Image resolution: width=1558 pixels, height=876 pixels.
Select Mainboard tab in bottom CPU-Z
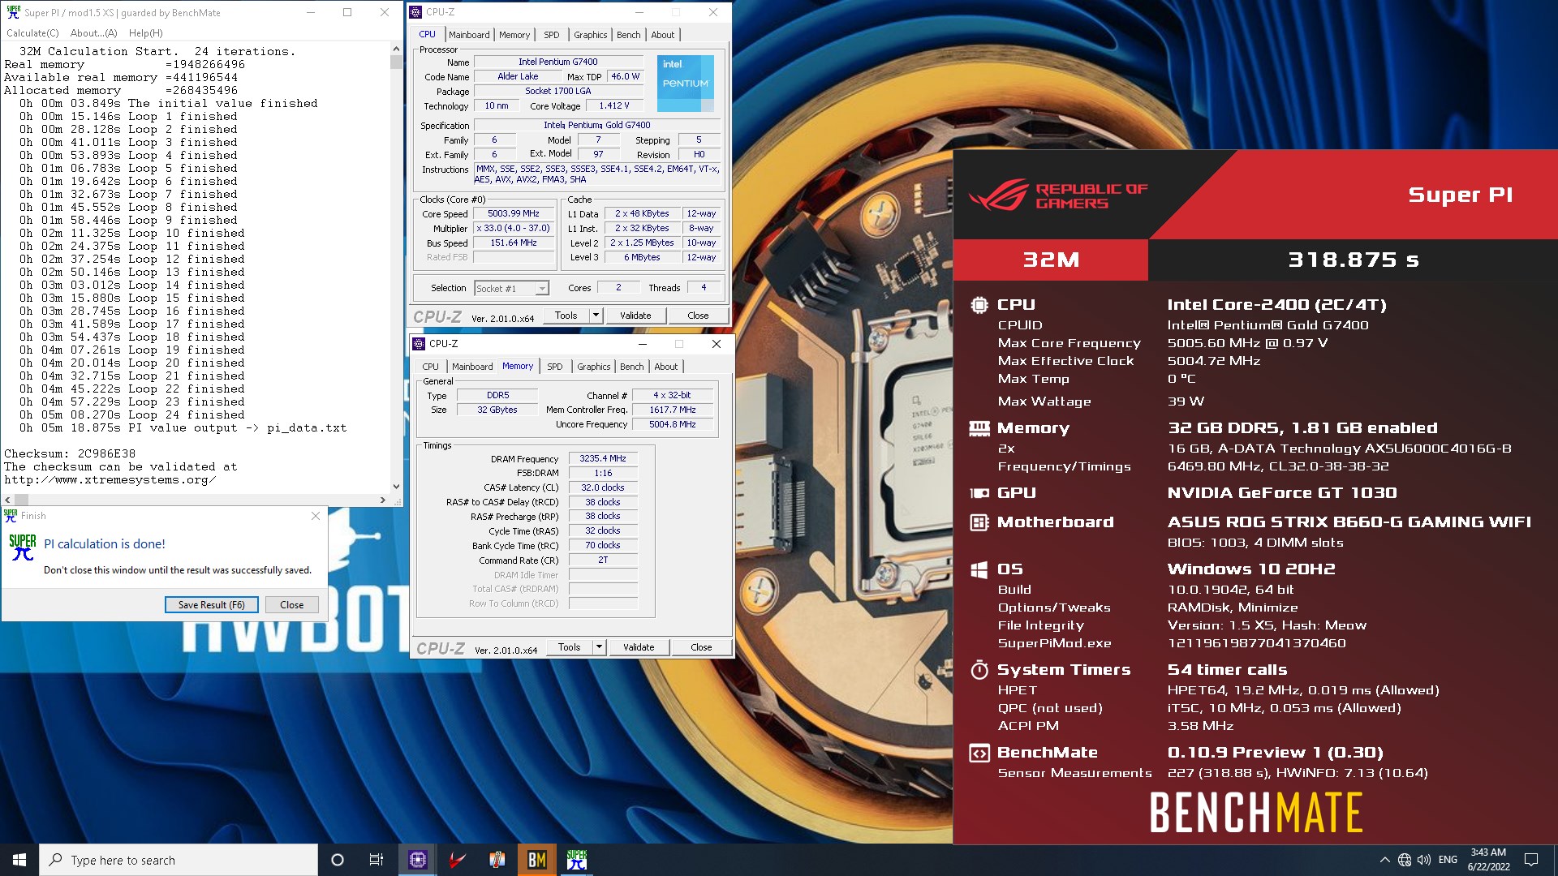point(472,367)
